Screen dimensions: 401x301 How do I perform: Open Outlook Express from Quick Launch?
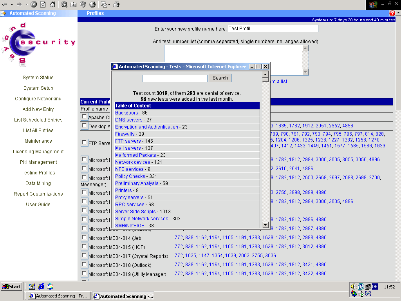click(x=51, y=286)
